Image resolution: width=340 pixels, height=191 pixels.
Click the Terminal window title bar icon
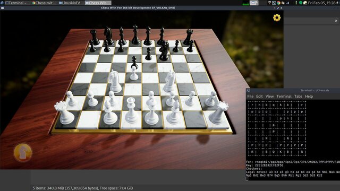click(x=248, y=91)
